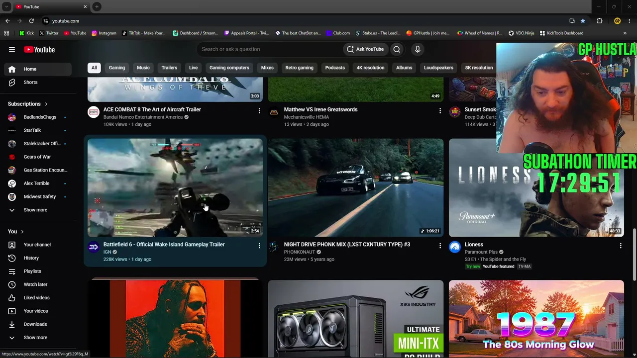Click the PHONKONAUT channel avatar
The width and height of the screenshot is (637, 358).
[274, 247]
